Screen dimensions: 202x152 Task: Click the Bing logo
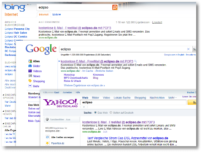pos(15,8)
